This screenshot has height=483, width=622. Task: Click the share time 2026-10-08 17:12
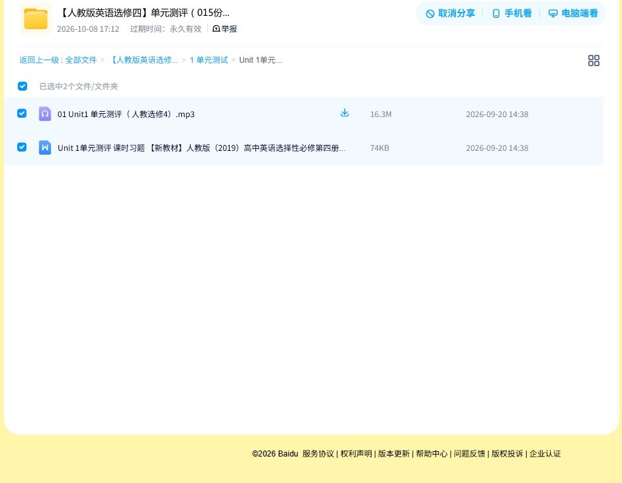(88, 29)
